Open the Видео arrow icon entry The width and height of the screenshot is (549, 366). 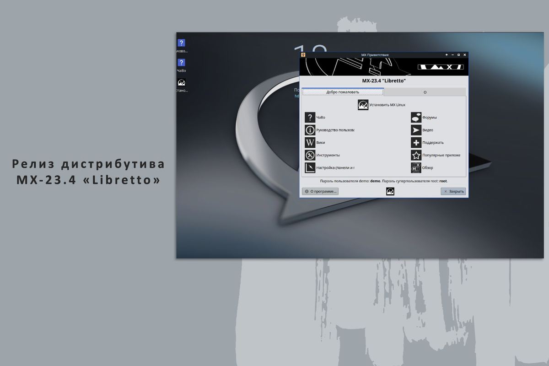[422, 130]
